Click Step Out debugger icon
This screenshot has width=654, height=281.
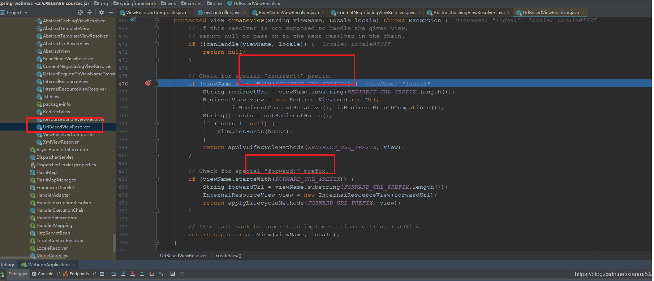coord(142,274)
